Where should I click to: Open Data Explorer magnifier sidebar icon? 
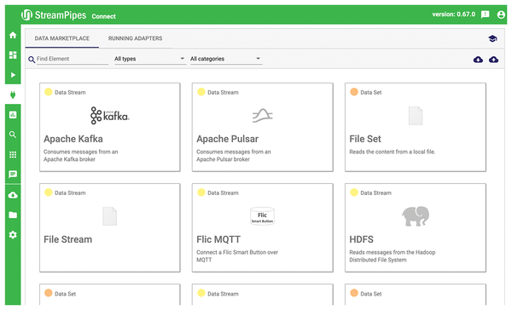coord(13,135)
